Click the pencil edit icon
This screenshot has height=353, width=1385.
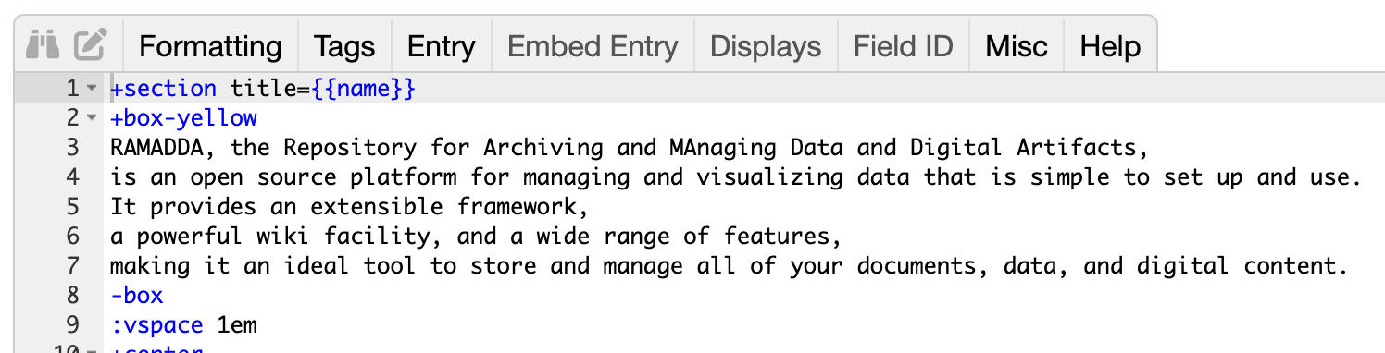(x=91, y=43)
